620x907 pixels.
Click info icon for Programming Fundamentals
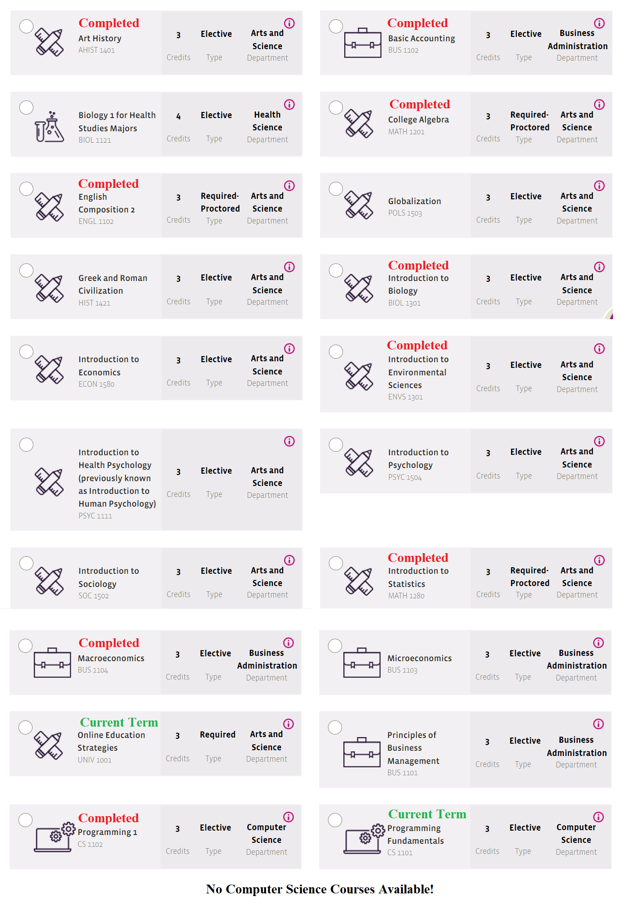click(598, 817)
